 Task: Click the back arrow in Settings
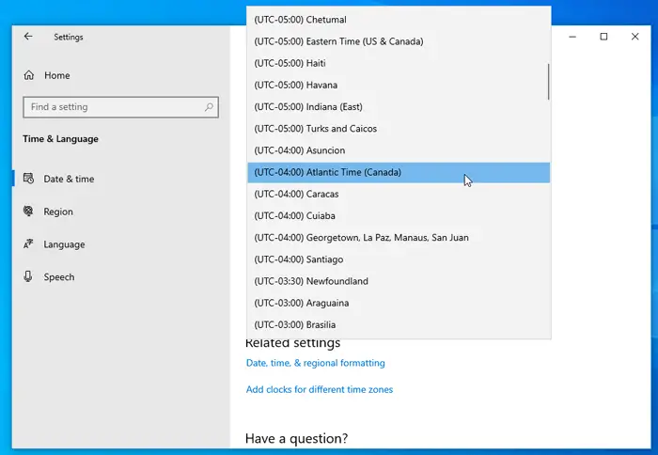tap(28, 37)
